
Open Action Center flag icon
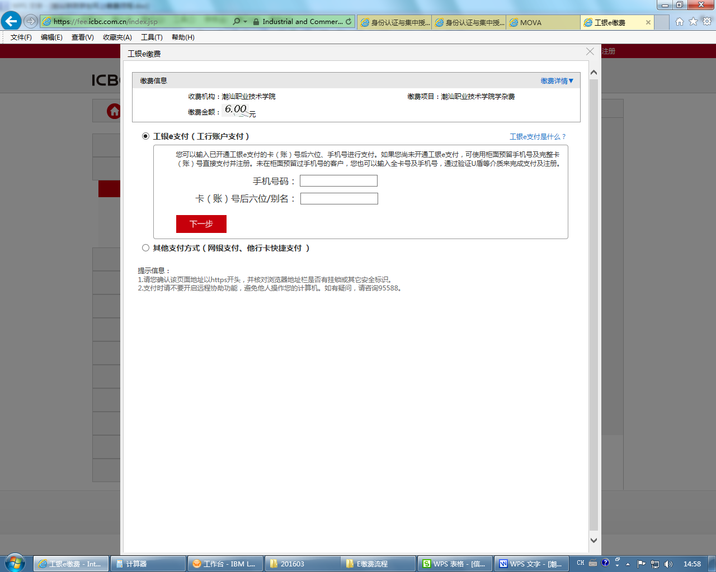641,564
